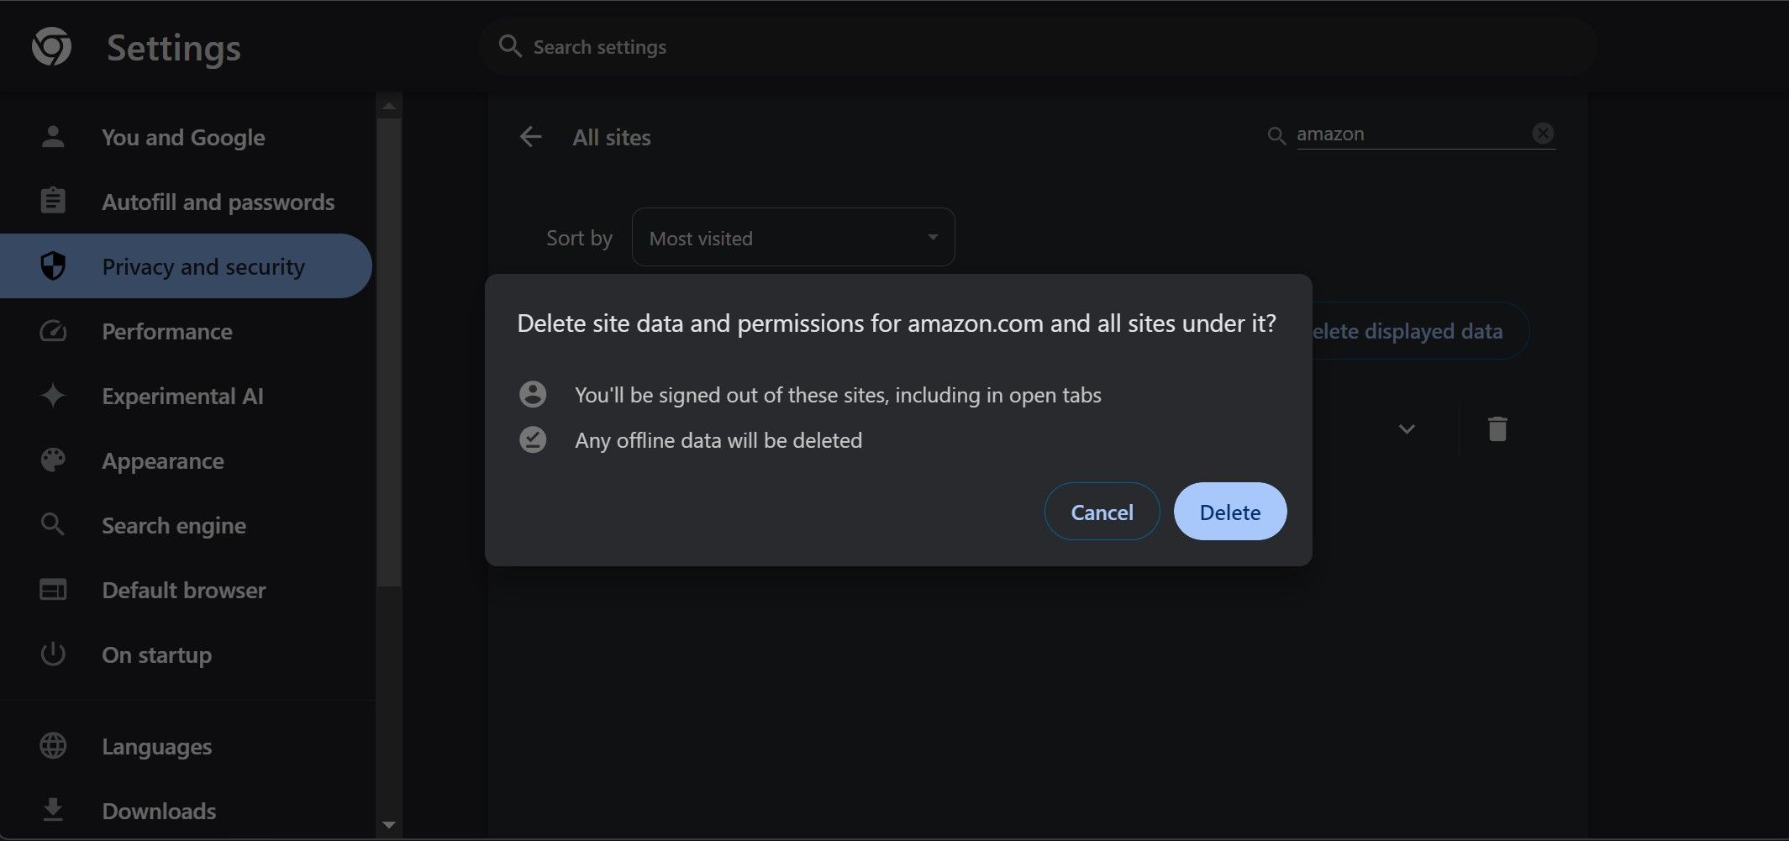Click the You and Google profile icon
This screenshot has height=841, width=1789.
point(53,136)
